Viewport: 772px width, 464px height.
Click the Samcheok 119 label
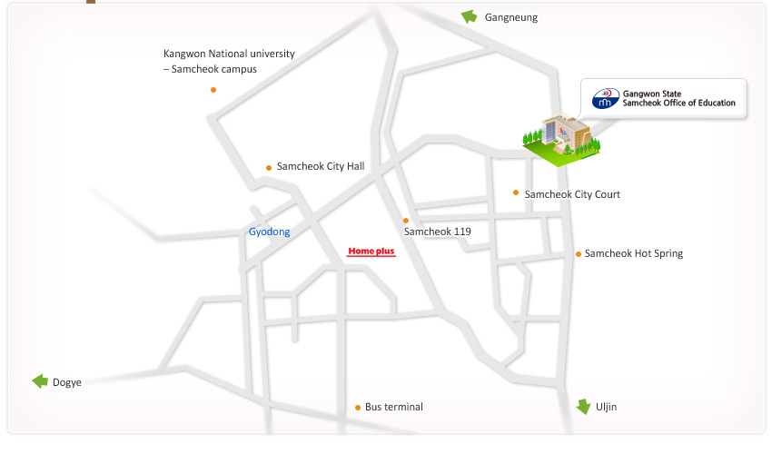tap(437, 232)
